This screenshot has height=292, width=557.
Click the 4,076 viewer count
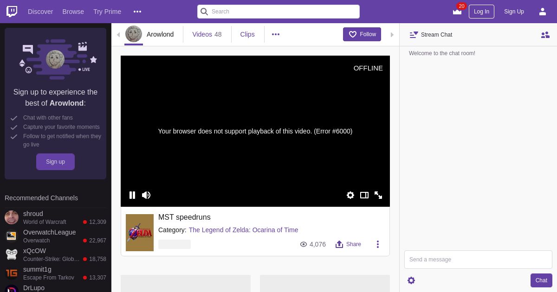pos(317,244)
